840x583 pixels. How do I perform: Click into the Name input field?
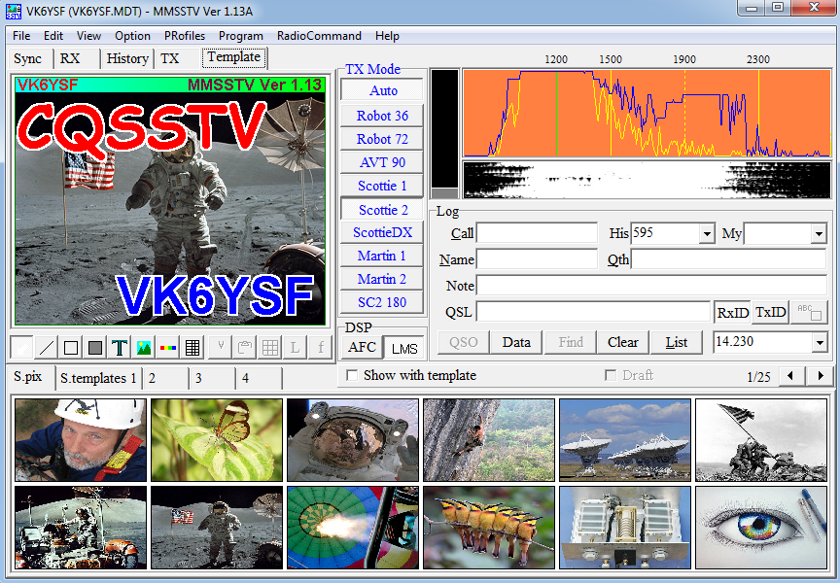coord(537,259)
